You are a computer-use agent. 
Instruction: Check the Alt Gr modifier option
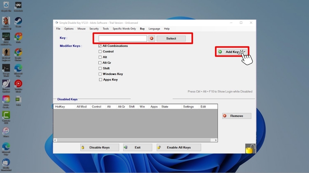click(x=100, y=63)
